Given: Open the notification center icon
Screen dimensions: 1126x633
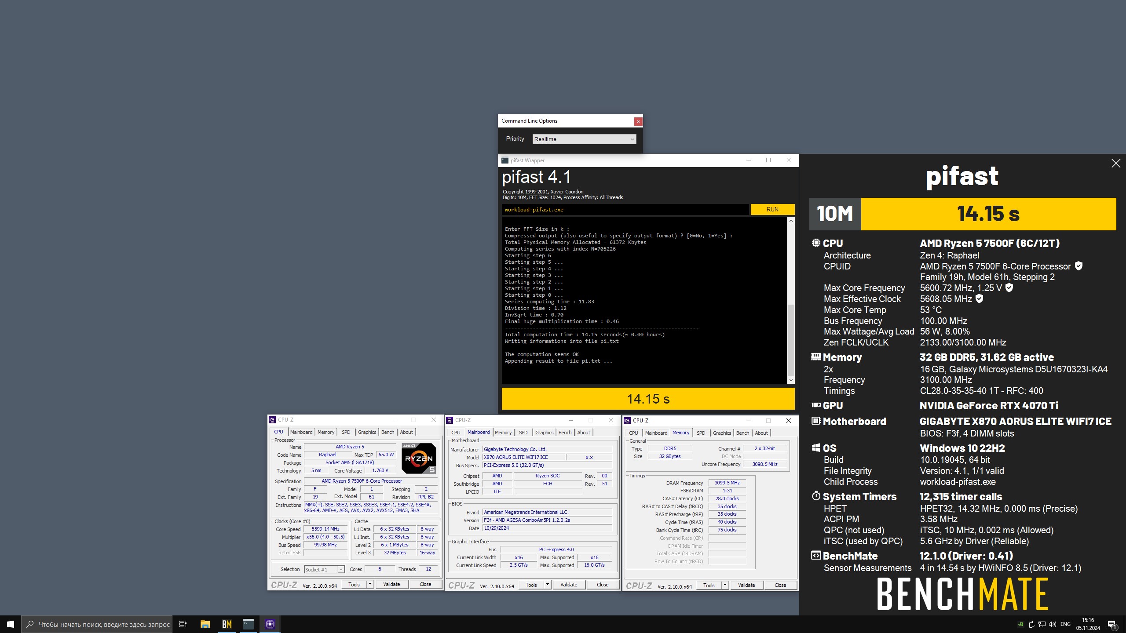Looking at the screenshot, I should pos(1112,624).
